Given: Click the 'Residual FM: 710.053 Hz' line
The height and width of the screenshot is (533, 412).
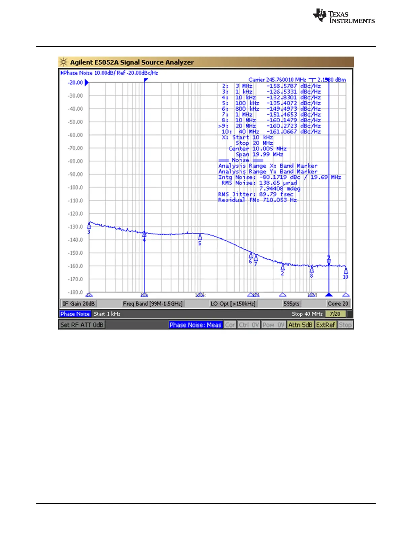Looking at the screenshot, I should click(x=257, y=200).
